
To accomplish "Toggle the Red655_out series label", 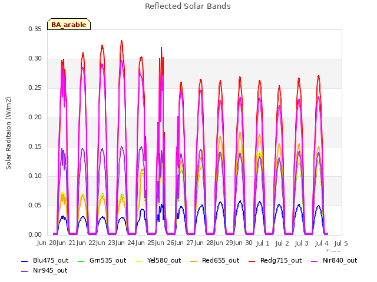I will pyautogui.click(x=221, y=261).
